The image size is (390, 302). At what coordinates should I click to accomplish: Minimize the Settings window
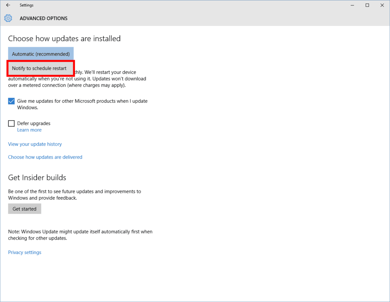352,5
